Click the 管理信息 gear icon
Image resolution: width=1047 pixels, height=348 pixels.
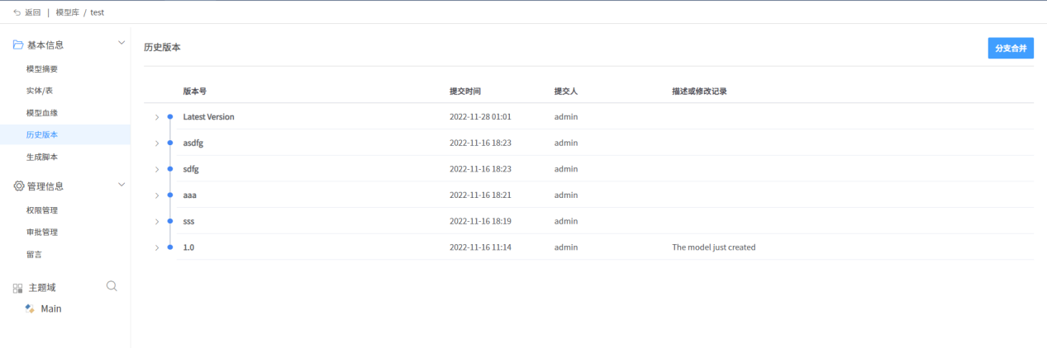click(18, 186)
